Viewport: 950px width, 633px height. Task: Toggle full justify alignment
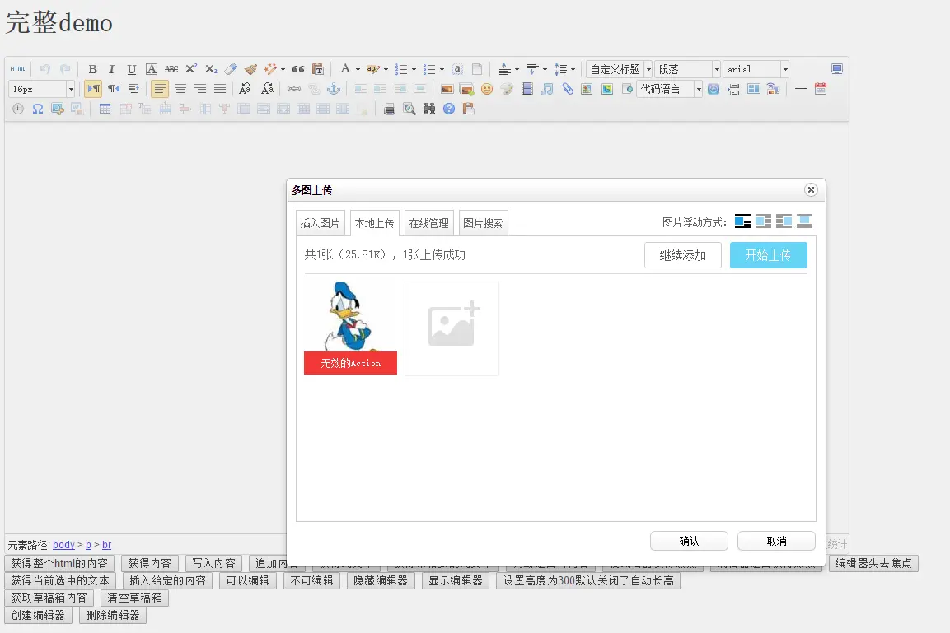[220, 89]
